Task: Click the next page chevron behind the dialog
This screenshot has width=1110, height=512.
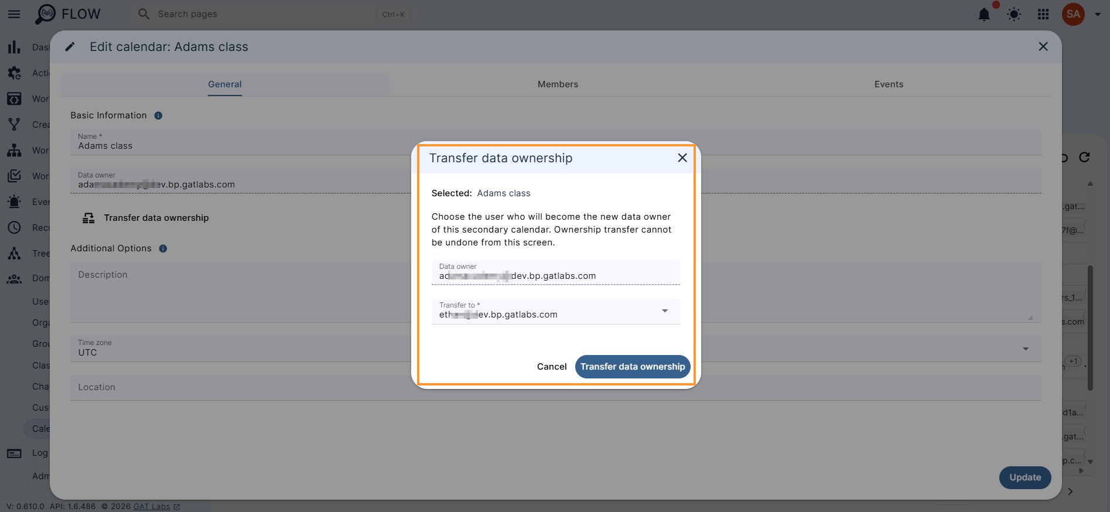Action: click(x=1070, y=491)
